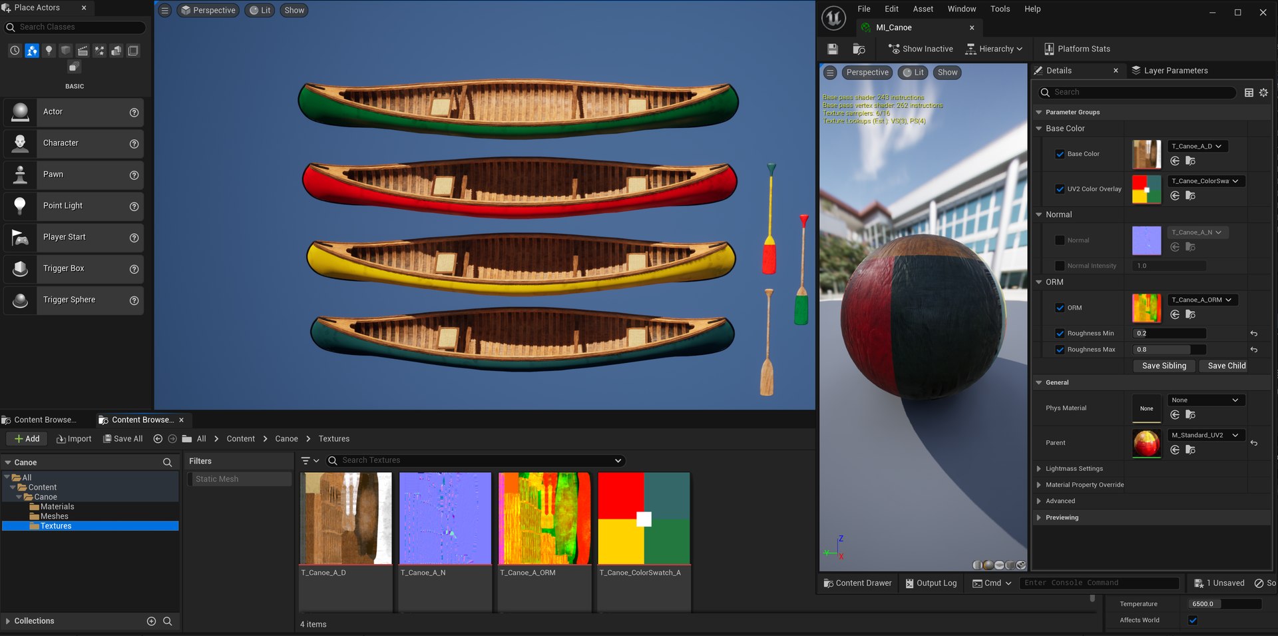This screenshot has height=636, width=1278.
Task: Toggle the Affects World checkbox
Action: (x=1193, y=620)
